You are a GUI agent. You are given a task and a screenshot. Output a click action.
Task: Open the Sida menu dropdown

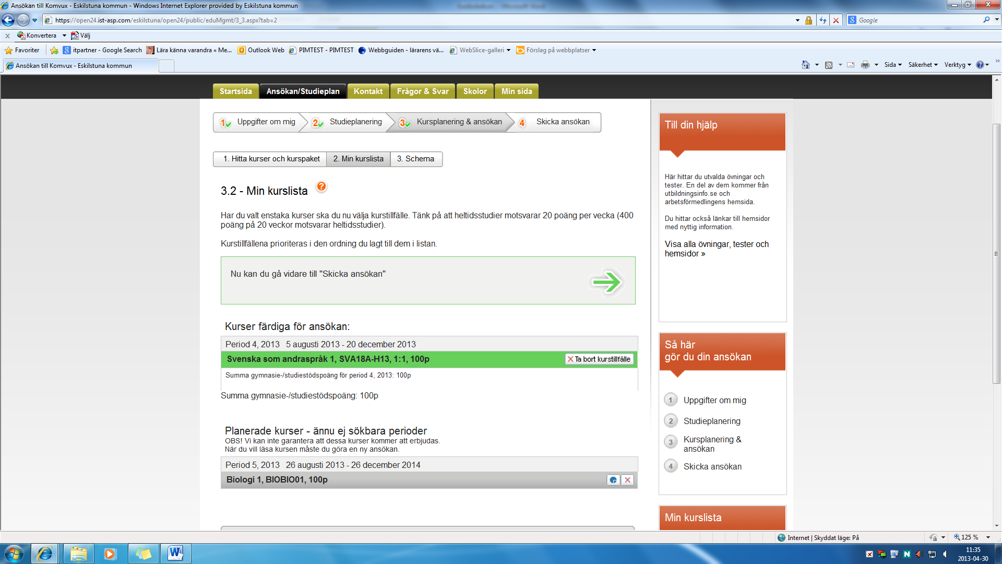coord(893,65)
